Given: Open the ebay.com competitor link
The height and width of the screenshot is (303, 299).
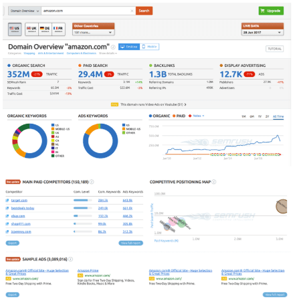Looking at the screenshot, I should point(18,216).
